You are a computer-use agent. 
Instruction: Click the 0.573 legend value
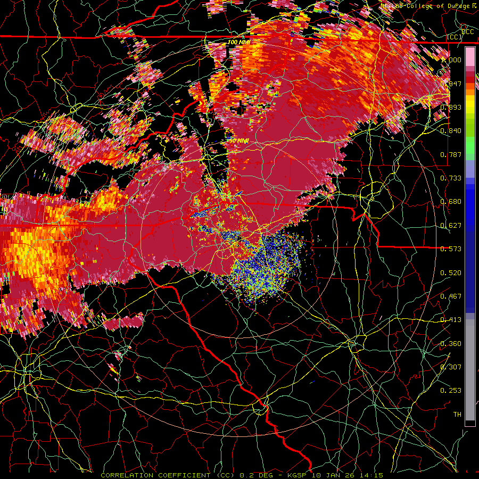point(451,249)
